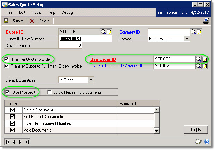Open Fulfillment Order/Invoice ID lookup magnifier
The height and width of the screenshot is (150, 215).
[x=198, y=66]
